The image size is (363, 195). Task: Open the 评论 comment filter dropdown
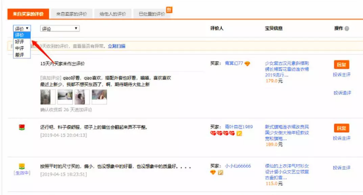[x=60, y=28]
